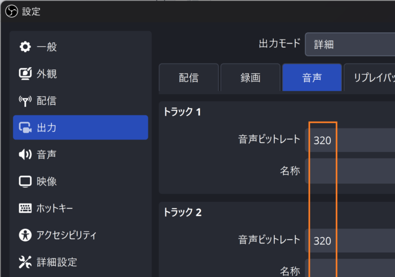This screenshot has width=395, height=277.
Task: Select the 音声 output tab
Action: pyautogui.click(x=312, y=77)
